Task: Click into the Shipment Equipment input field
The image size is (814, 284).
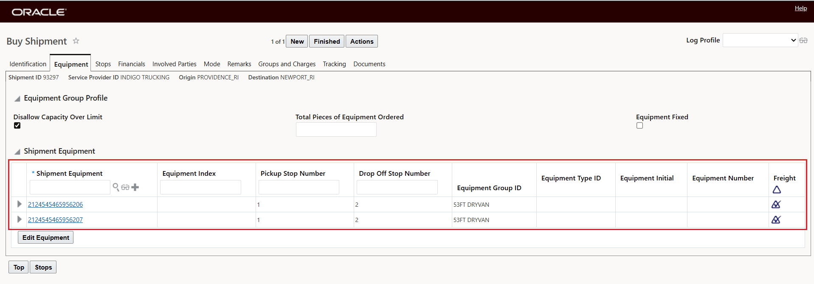Action: tap(70, 187)
